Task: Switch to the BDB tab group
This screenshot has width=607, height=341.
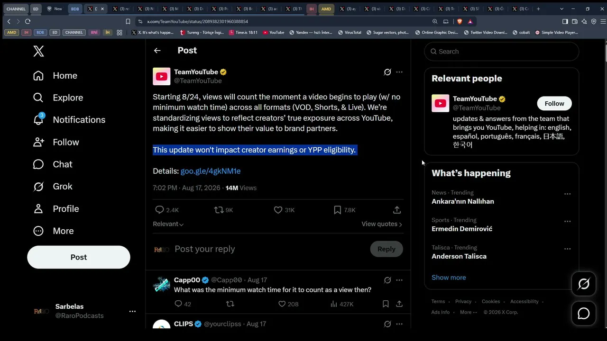Action: click(75, 9)
